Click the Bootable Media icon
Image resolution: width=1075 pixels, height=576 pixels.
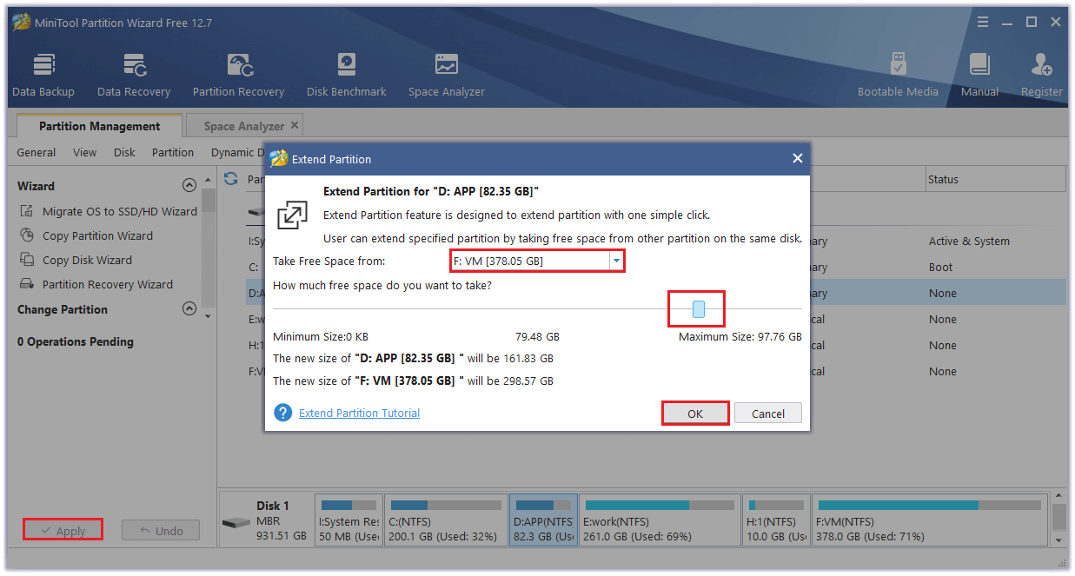898,75
